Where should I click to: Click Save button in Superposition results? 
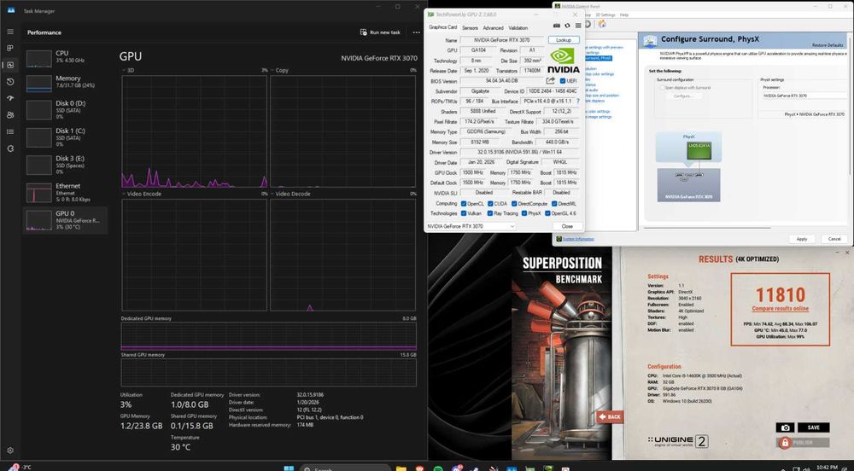click(813, 427)
